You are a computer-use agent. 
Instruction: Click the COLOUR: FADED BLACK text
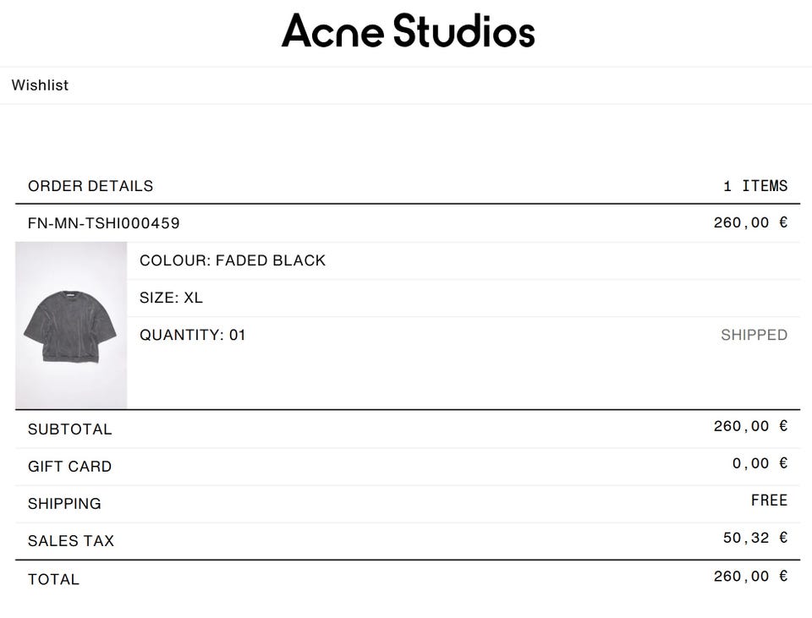pyautogui.click(x=233, y=260)
